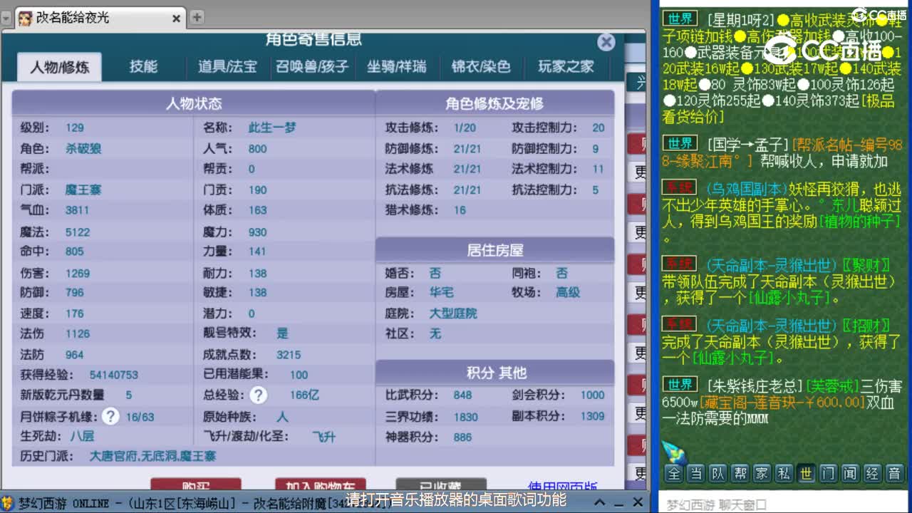
Task: Click the 历史门派 value 大唐官府,无底洞,魔王寨
Action: point(152,455)
